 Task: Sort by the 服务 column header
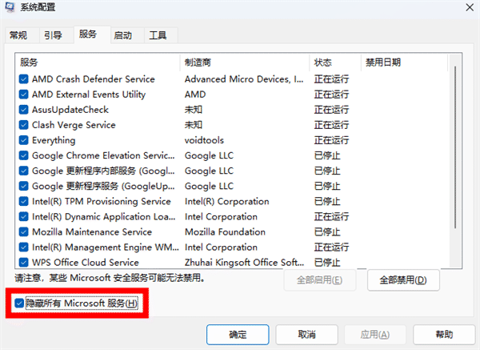pyautogui.click(x=98, y=62)
